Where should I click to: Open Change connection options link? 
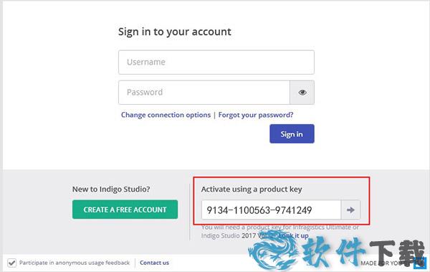click(x=166, y=115)
